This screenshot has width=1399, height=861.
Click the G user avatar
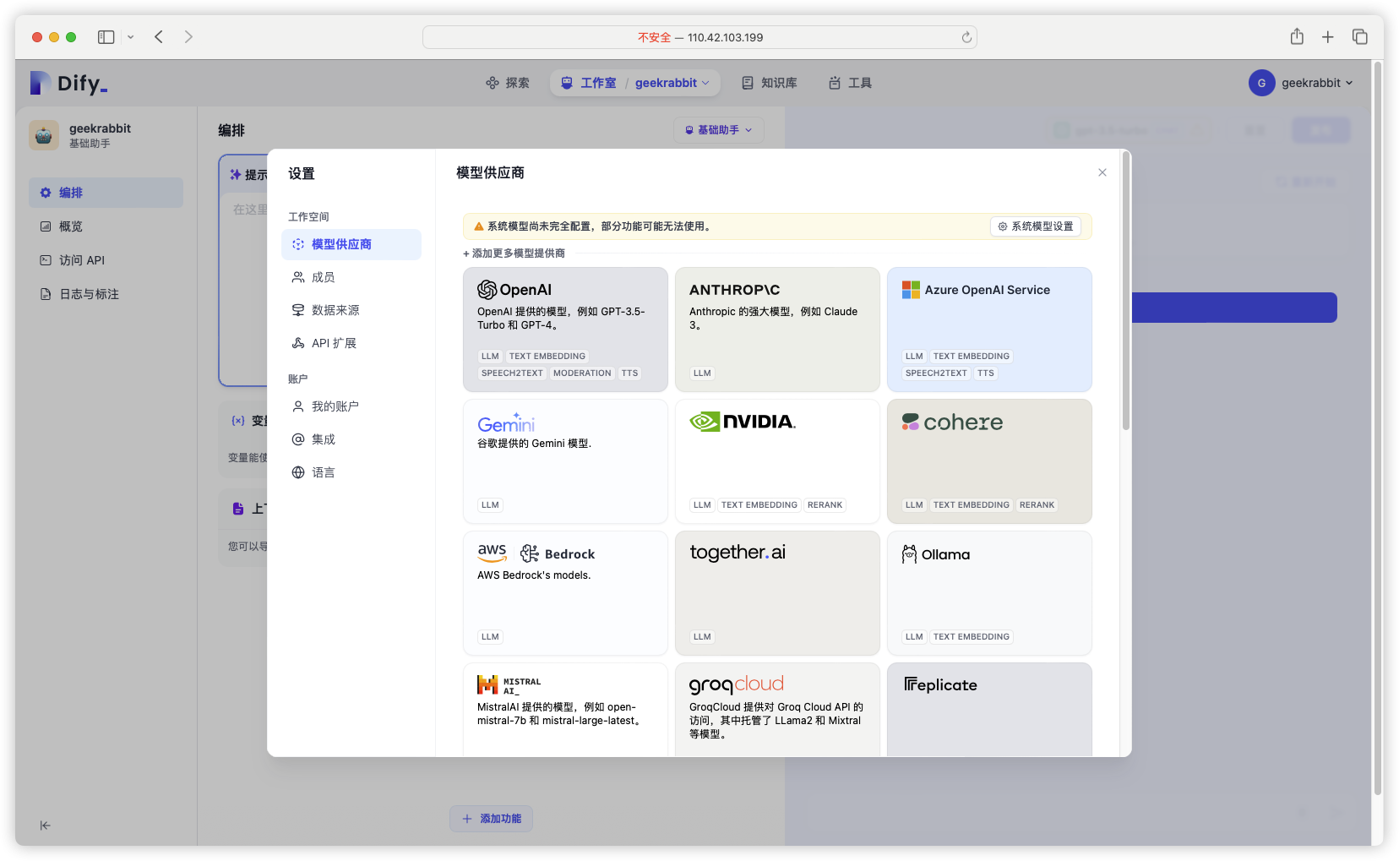pyautogui.click(x=1261, y=83)
